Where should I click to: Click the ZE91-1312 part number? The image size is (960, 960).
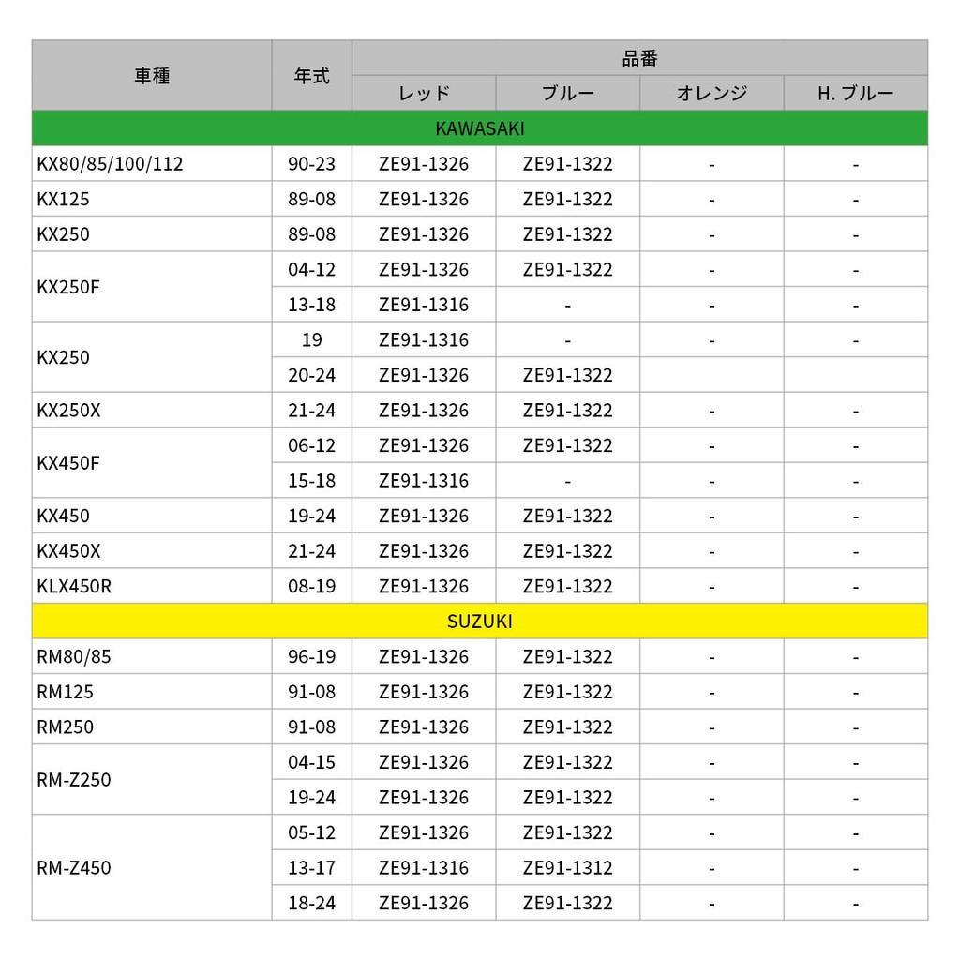[567, 868]
